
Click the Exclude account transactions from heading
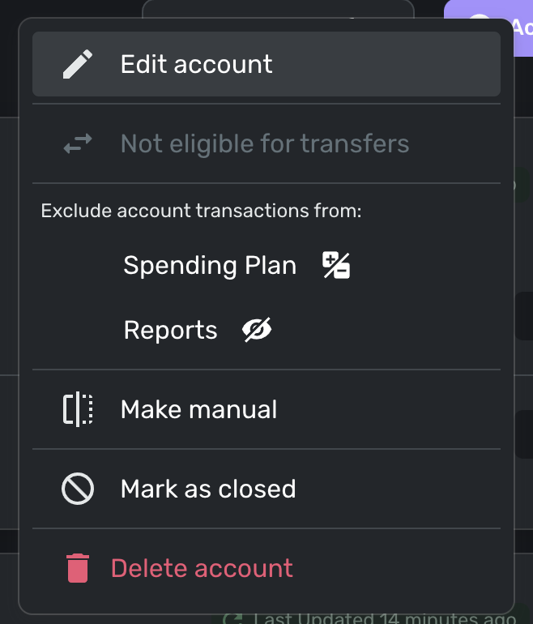click(x=201, y=212)
